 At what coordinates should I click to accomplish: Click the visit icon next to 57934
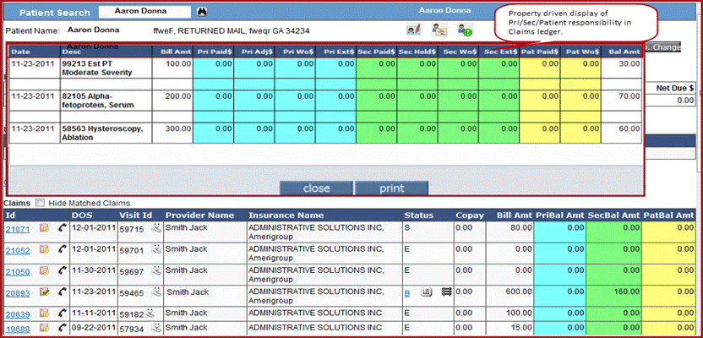155,328
